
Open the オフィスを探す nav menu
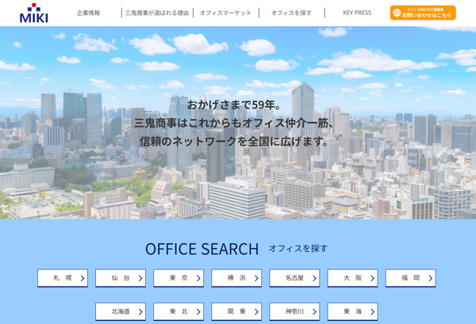(x=291, y=13)
